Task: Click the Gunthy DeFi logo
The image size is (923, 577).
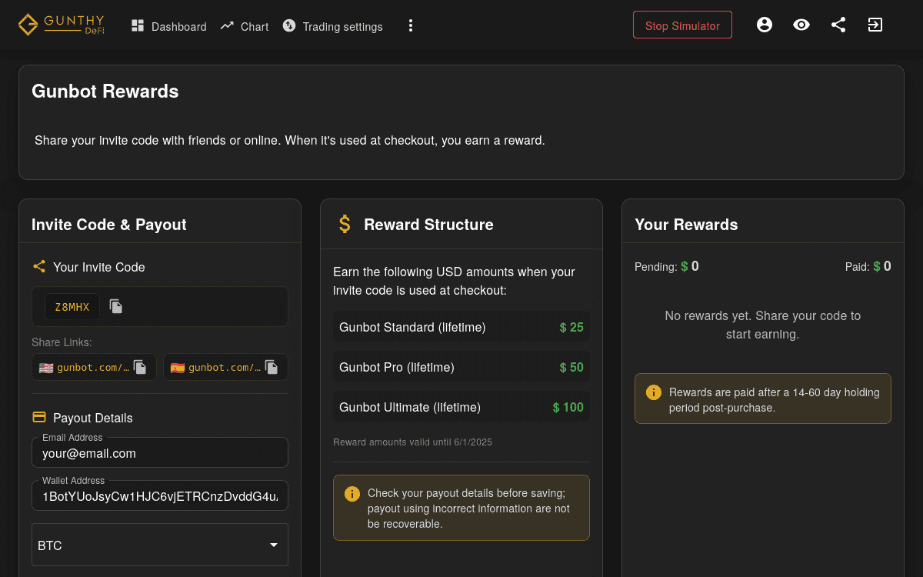Action: click(60, 24)
